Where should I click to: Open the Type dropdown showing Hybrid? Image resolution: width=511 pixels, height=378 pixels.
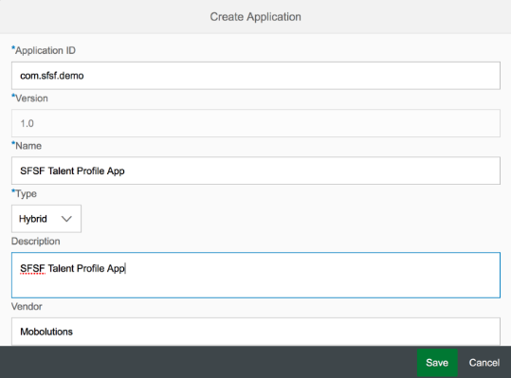point(46,219)
